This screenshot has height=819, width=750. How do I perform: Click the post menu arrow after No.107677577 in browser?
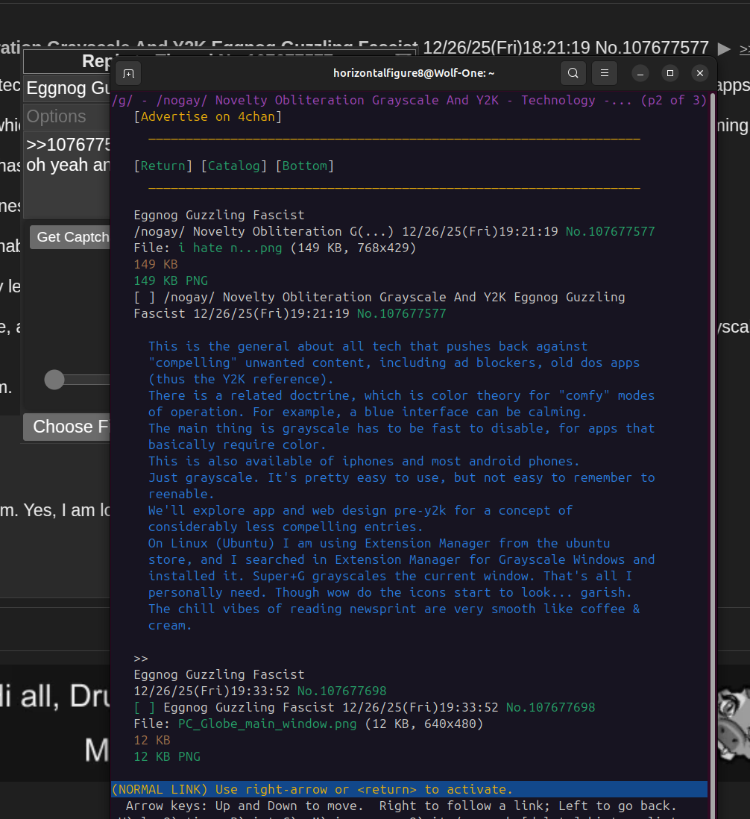pos(724,49)
